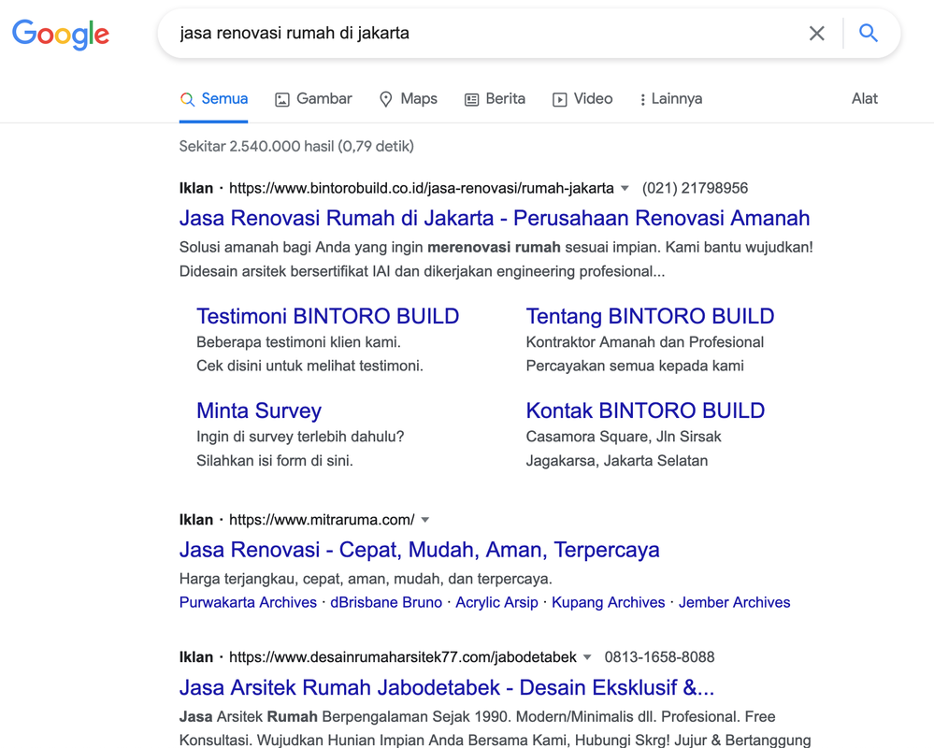
Task: Focus the search input field
Action: pos(486,34)
